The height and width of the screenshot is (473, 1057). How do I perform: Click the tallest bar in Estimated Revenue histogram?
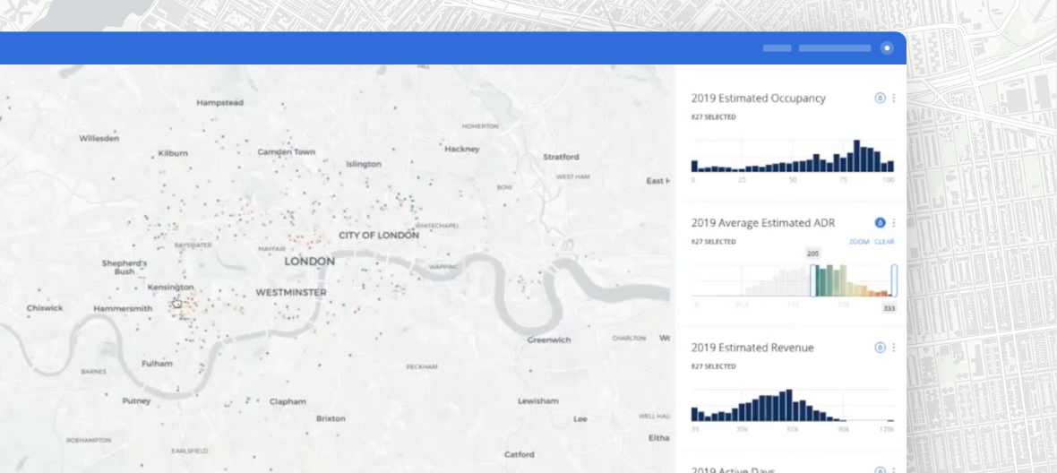(x=788, y=405)
